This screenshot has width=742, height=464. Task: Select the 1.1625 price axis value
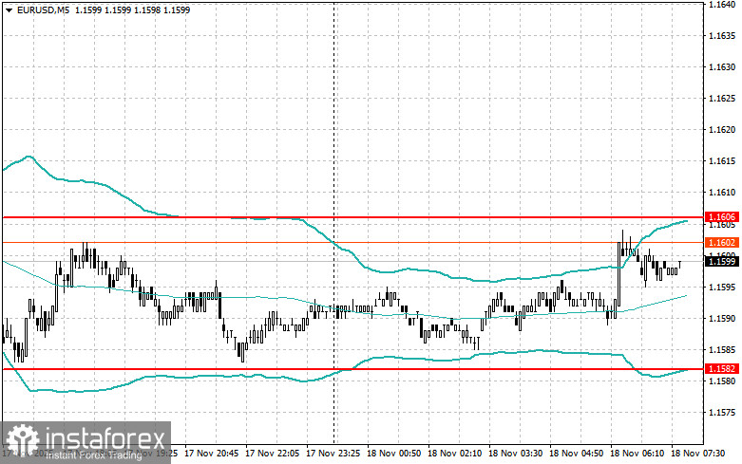point(722,99)
